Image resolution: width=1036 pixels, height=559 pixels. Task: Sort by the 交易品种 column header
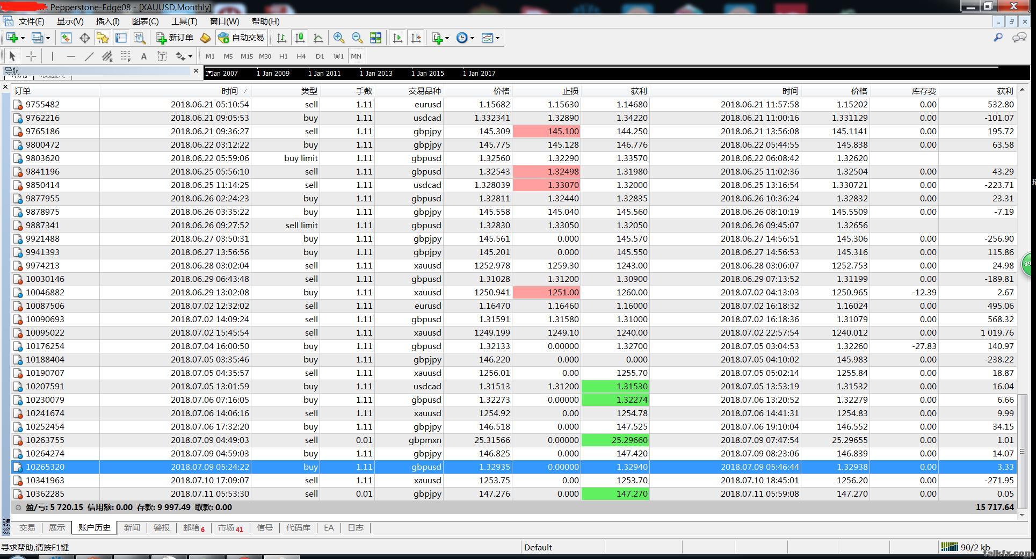click(x=409, y=91)
